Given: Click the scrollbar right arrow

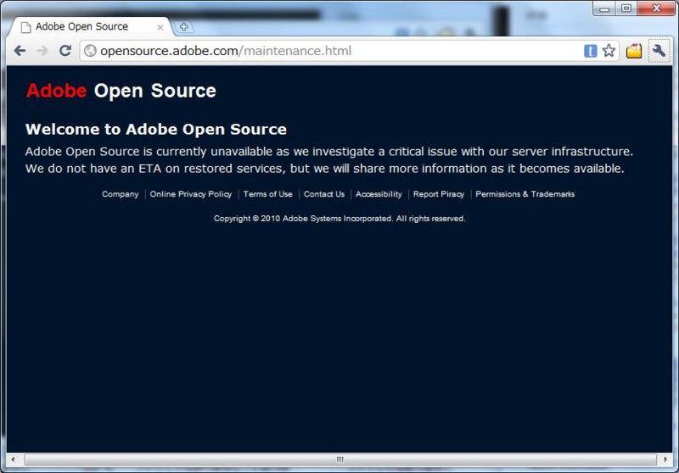Looking at the screenshot, I should click(x=665, y=459).
